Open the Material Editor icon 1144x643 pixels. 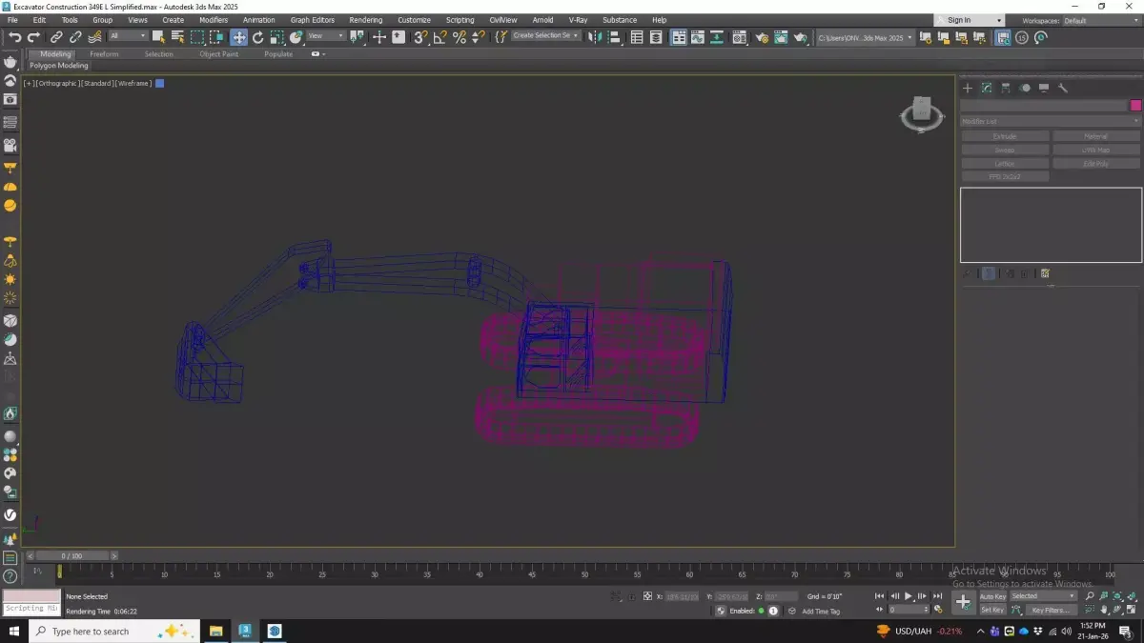point(739,37)
